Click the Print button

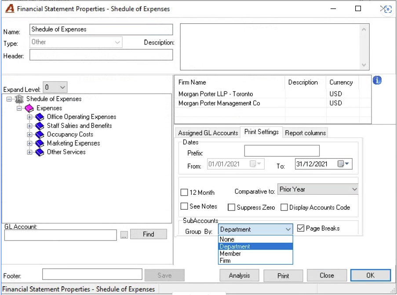[x=283, y=276]
